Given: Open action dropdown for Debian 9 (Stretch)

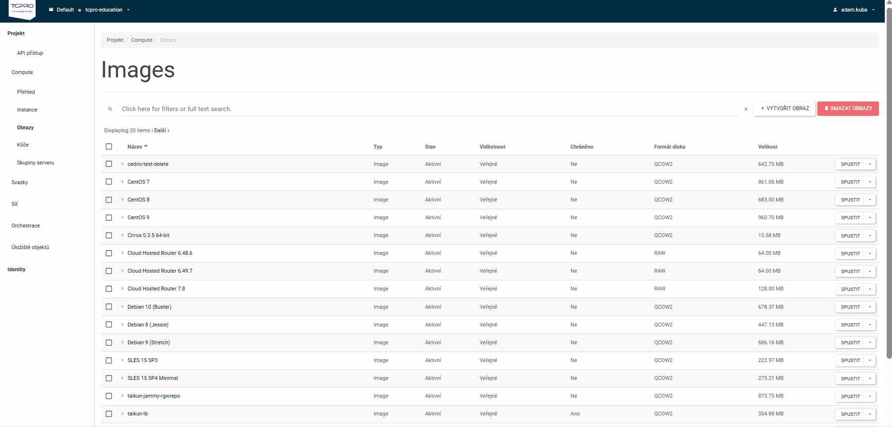Looking at the screenshot, I should click(870, 343).
